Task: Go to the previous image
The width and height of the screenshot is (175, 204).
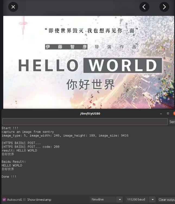Action: point(144,7)
